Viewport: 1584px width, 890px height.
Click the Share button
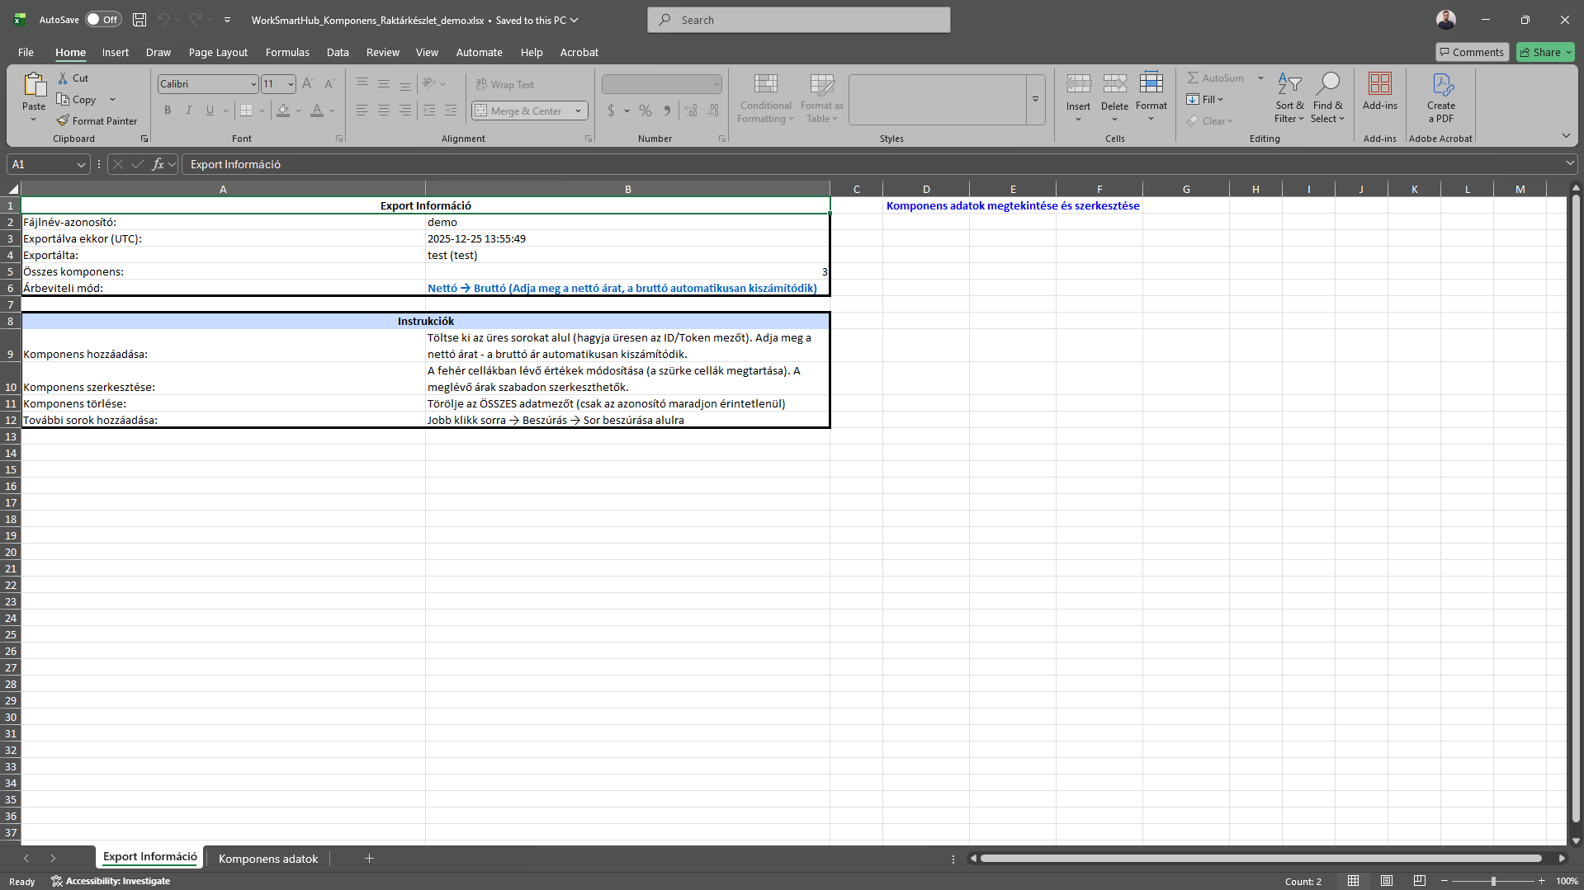click(x=1545, y=52)
